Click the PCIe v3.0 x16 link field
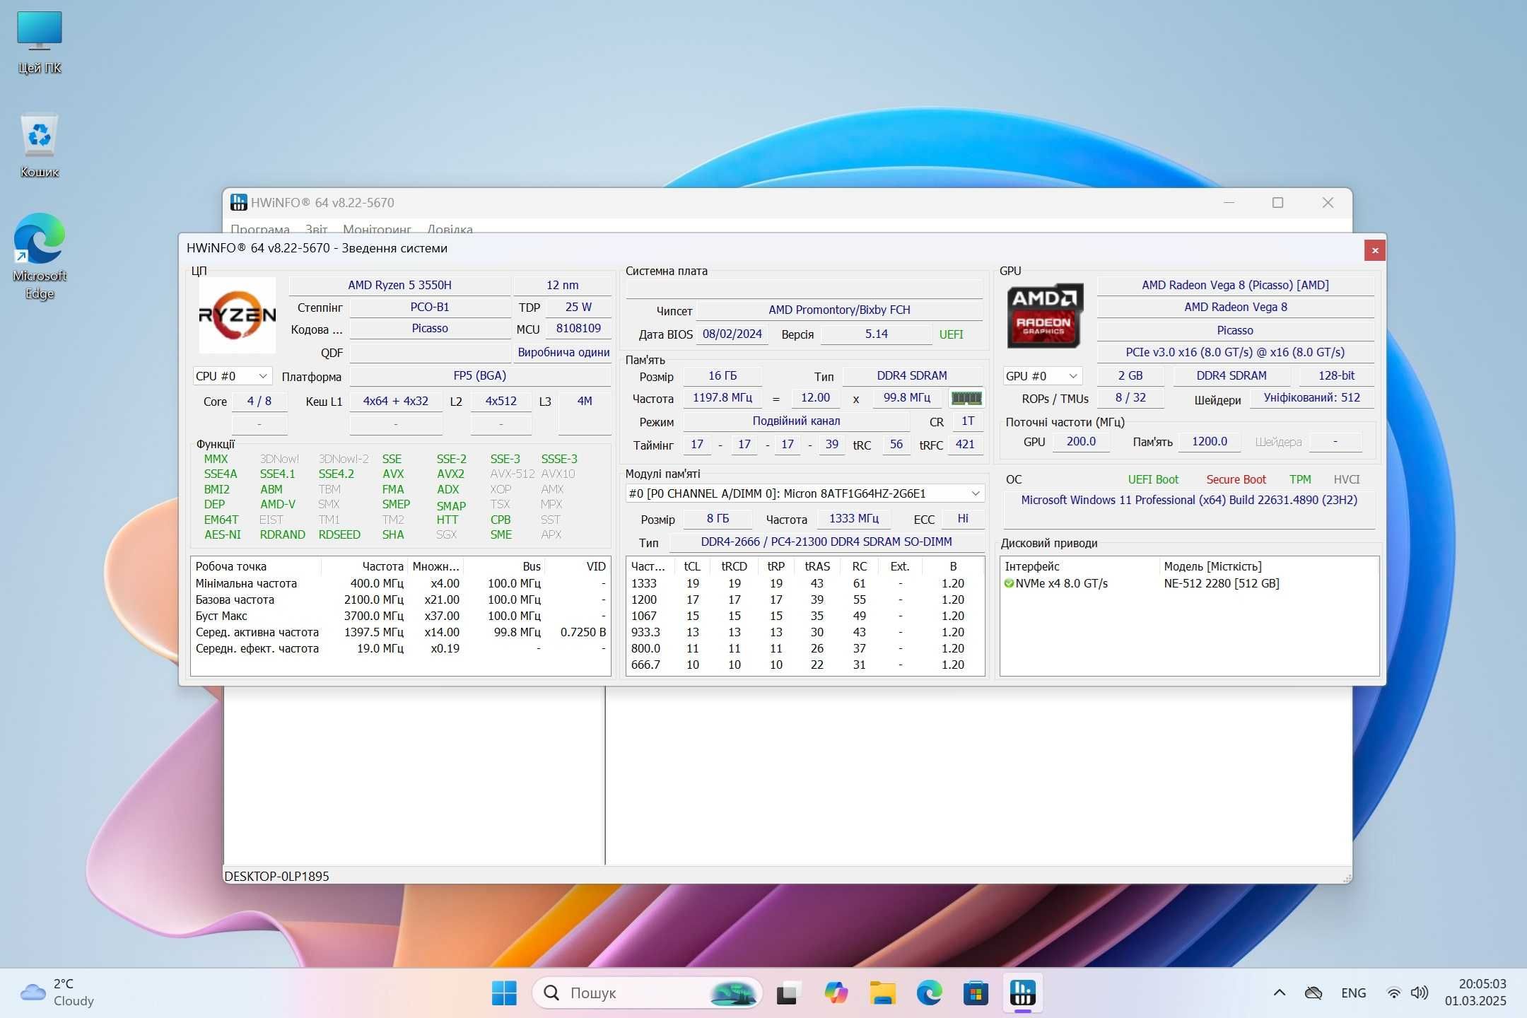1527x1018 pixels. click(x=1235, y=352)
